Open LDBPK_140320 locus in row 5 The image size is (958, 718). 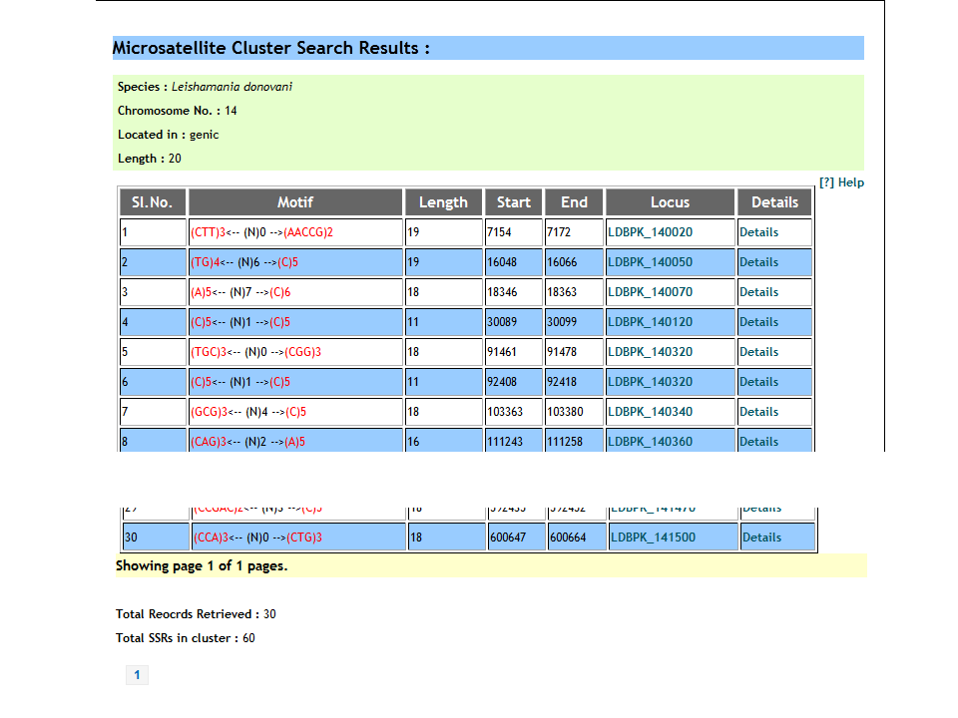(x=650, y=352)
